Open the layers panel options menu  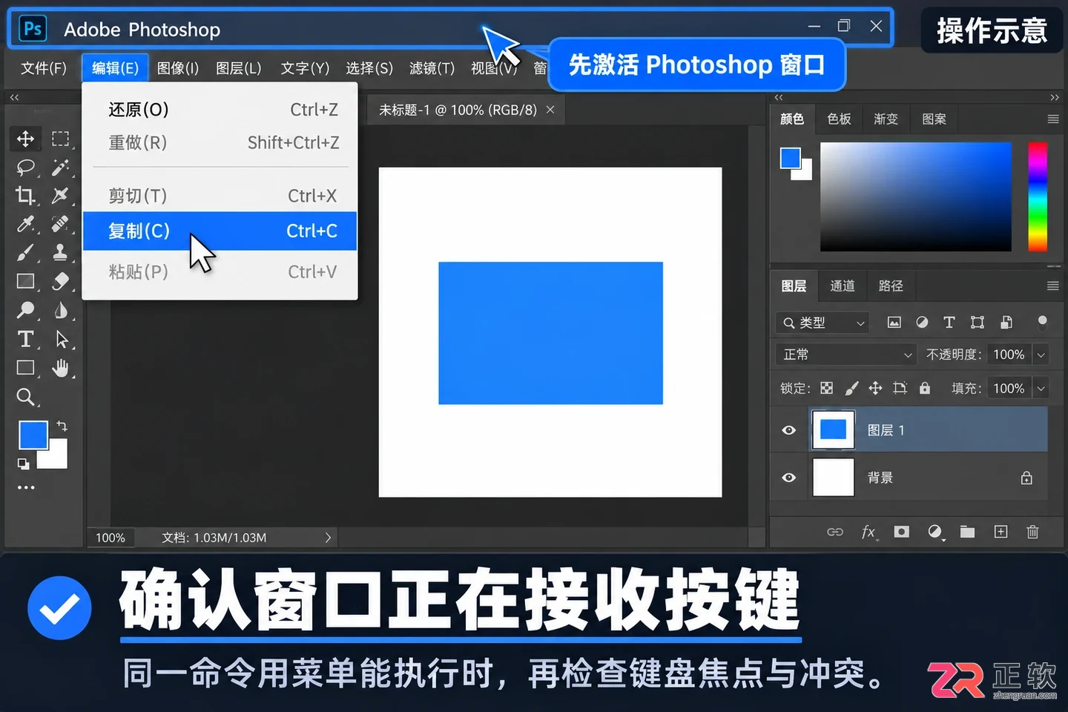(x=1053, y=286)
